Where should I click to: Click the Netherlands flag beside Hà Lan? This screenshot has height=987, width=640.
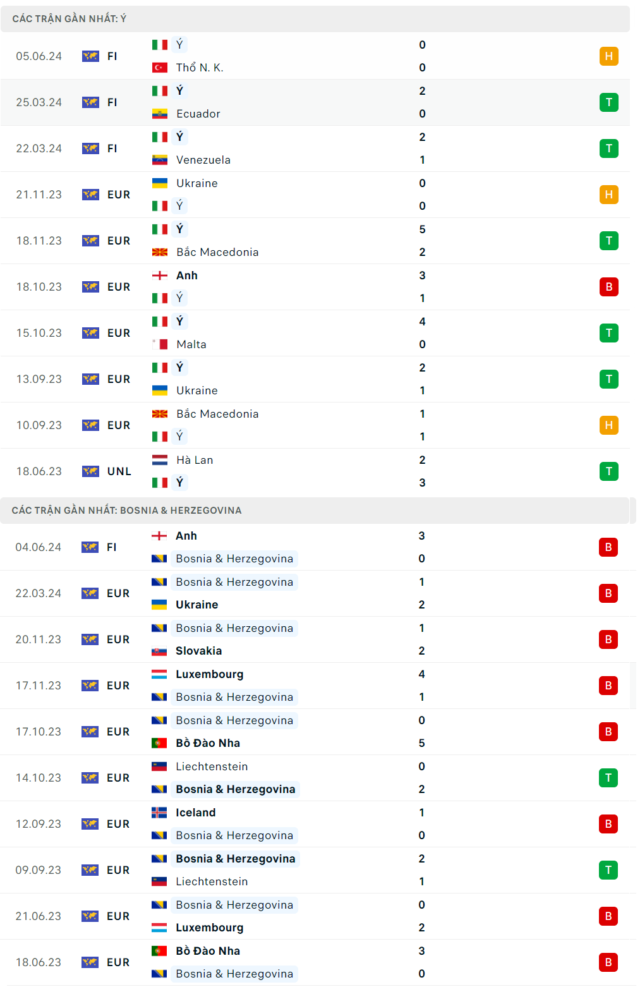[x=160, y=460]
